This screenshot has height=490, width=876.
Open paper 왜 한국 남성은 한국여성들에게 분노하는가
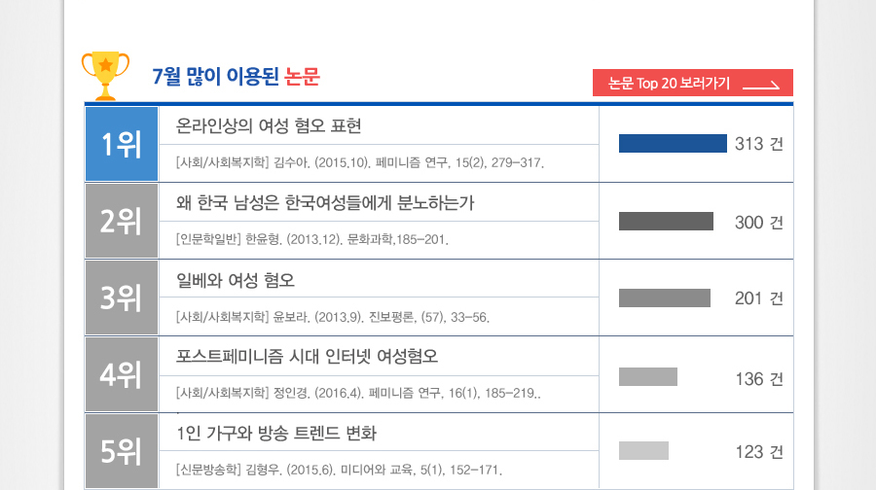click(325, 202)
